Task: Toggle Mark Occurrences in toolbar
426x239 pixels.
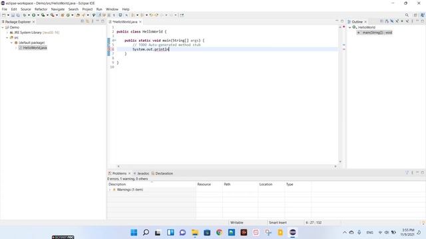Action: 99,15
